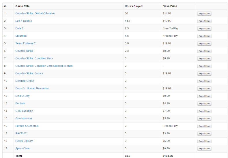Image resolution: width=228 pixels, height=158 pixels.
Task: Select the 2.3 hours played value
Action: 127,28
